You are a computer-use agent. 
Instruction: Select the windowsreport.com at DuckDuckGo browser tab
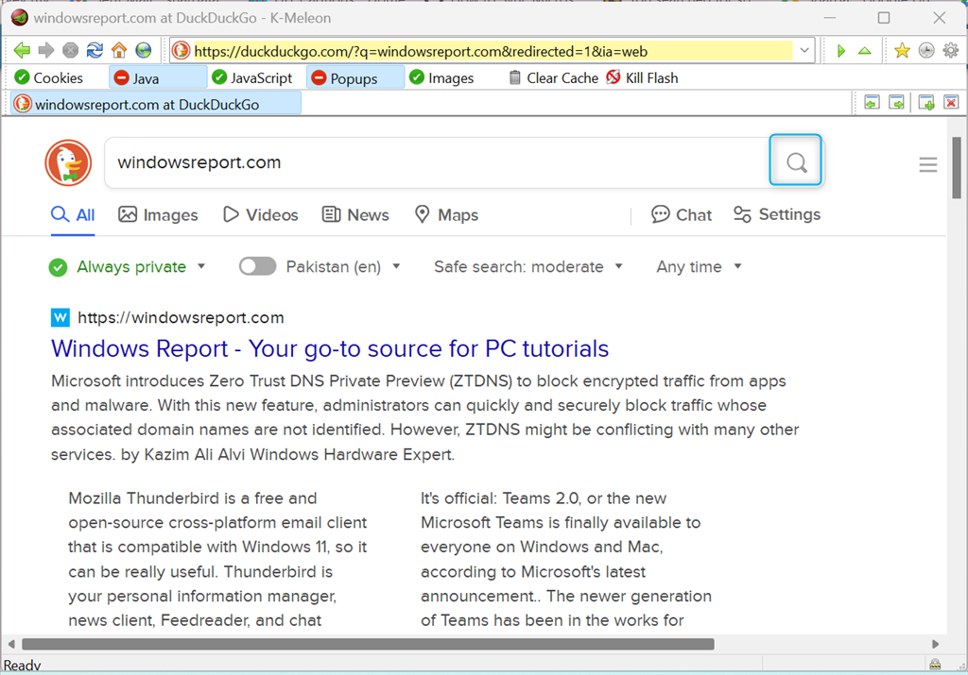click(x=156, y=104)
